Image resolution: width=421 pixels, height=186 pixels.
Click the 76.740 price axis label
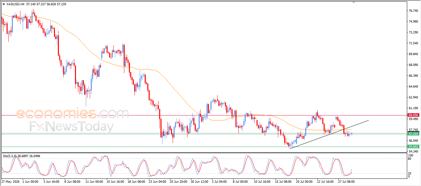click(413, 11)
